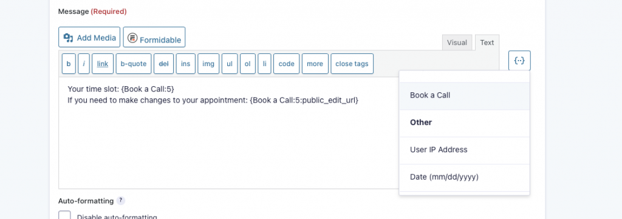
Task: Add unordered list with ul button
Action: point(230,64)
